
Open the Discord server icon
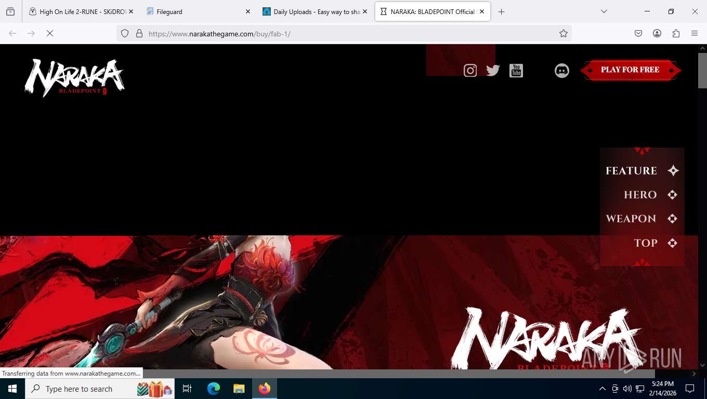[x=562, y=70]
